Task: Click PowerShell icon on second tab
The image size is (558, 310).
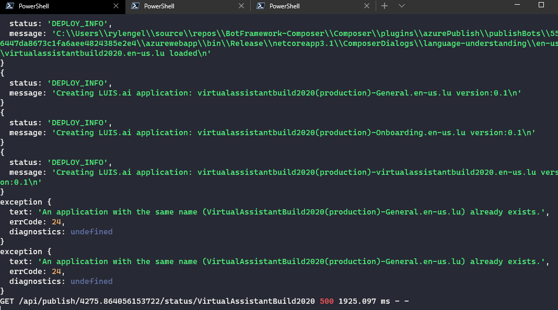Action: coord(135,6)
